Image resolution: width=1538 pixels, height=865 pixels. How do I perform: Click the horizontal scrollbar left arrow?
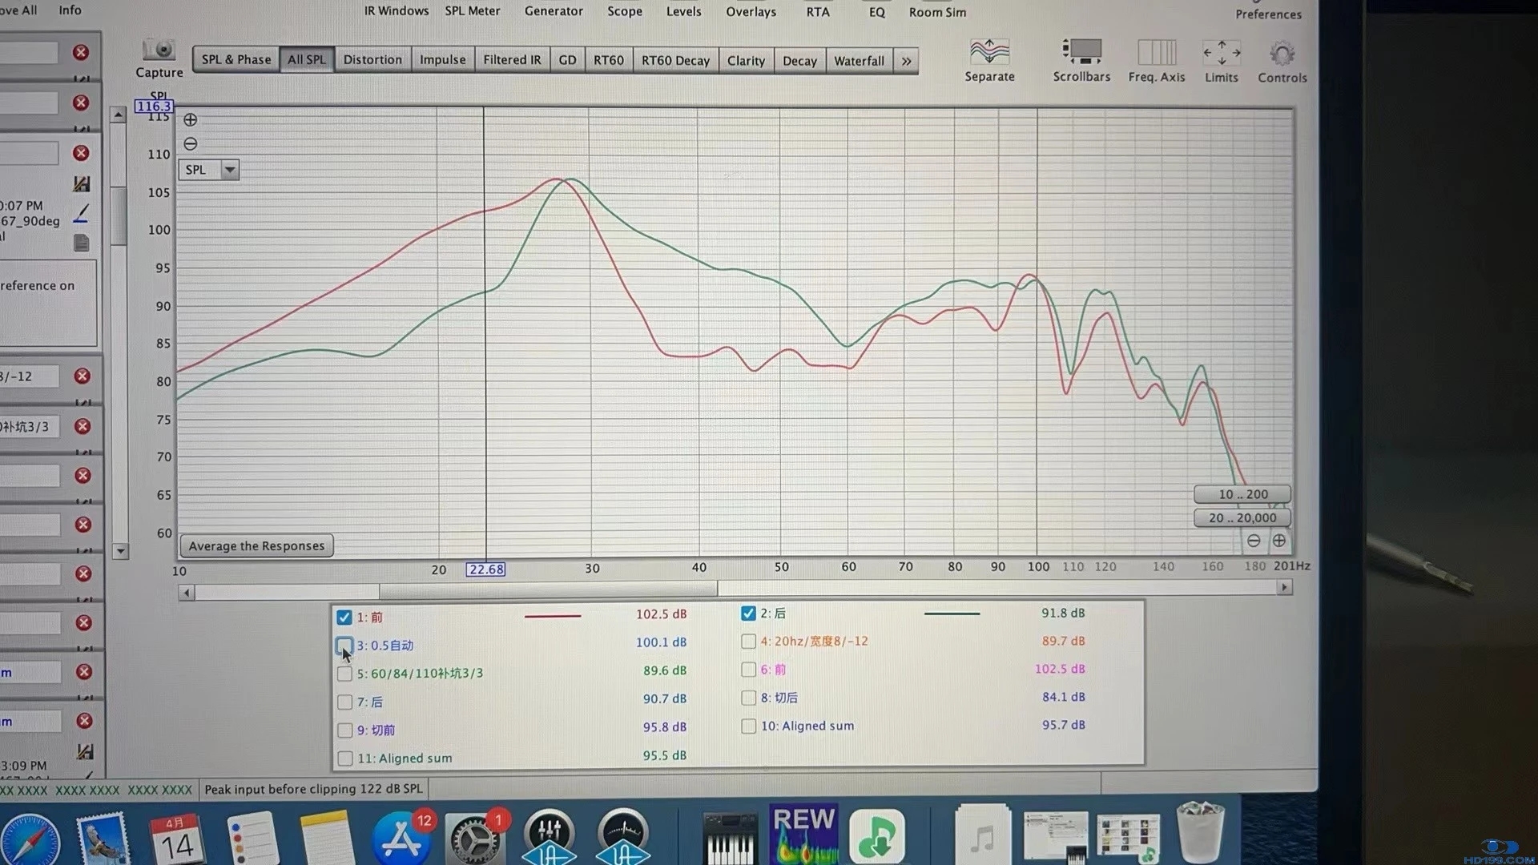pos(187,593)
